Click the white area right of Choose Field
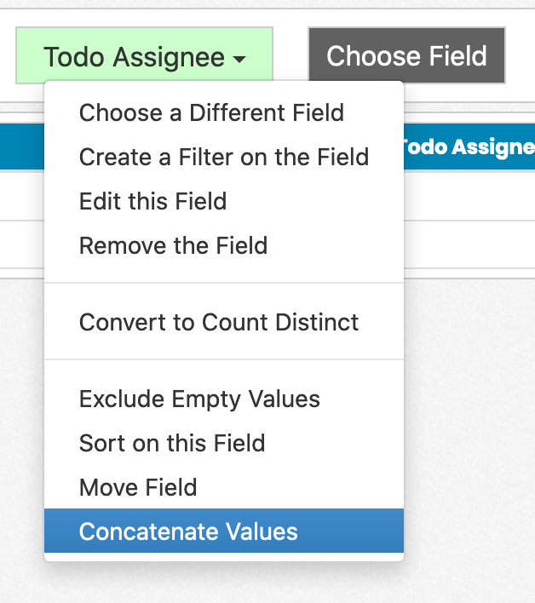This screenshot has height=603, width=535. pos(521,55)
